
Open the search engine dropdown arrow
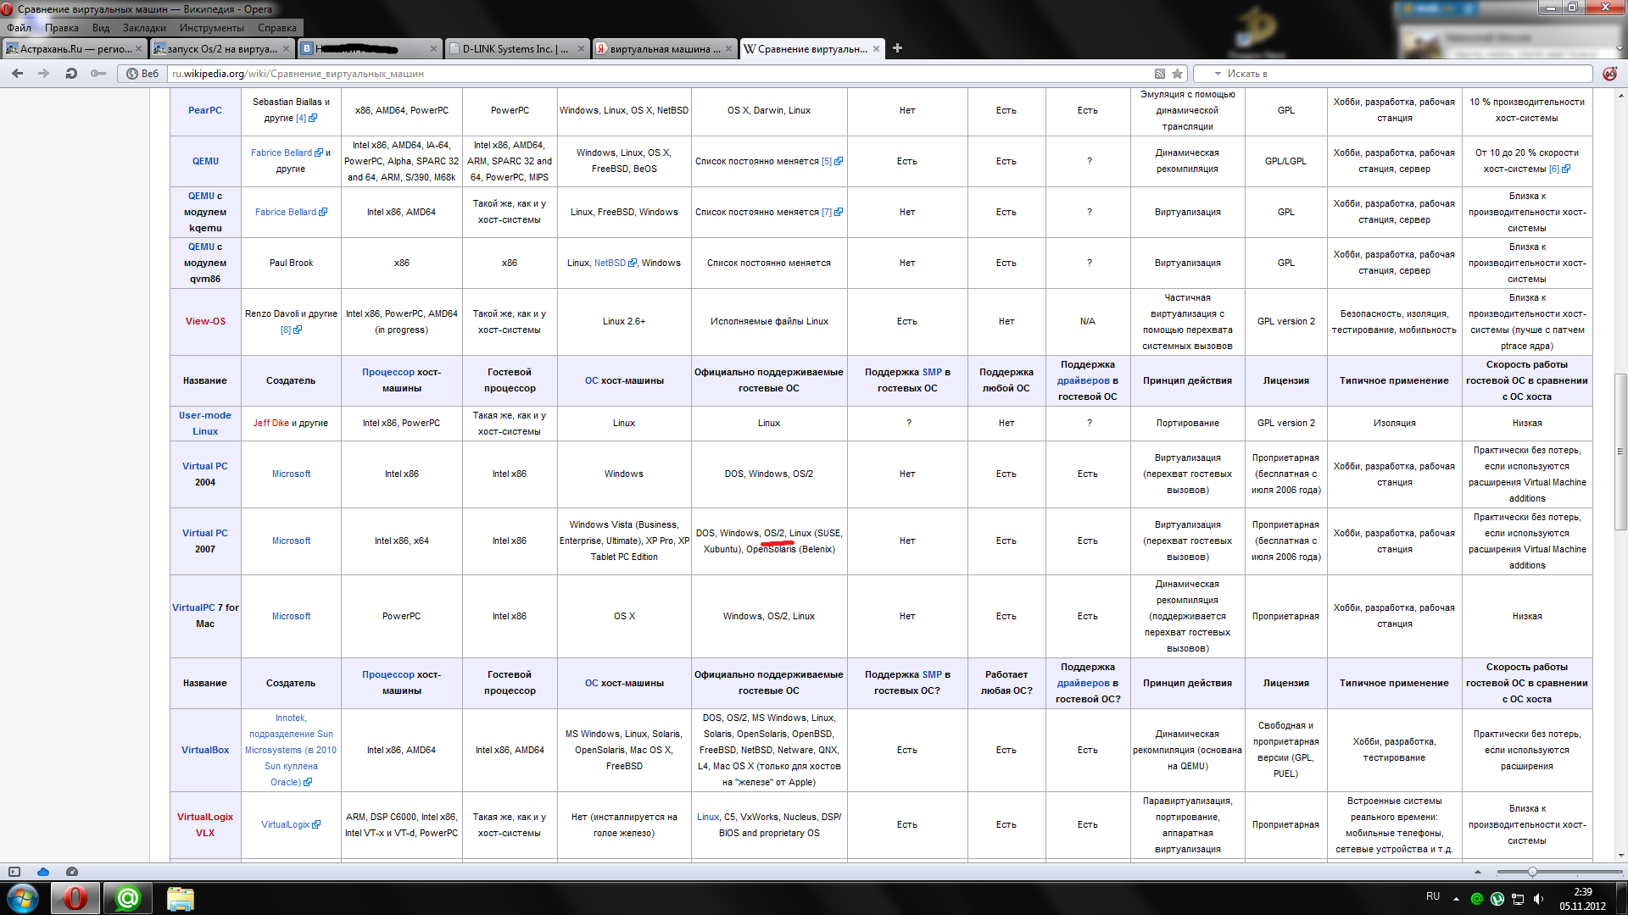tap(1218, 74)
